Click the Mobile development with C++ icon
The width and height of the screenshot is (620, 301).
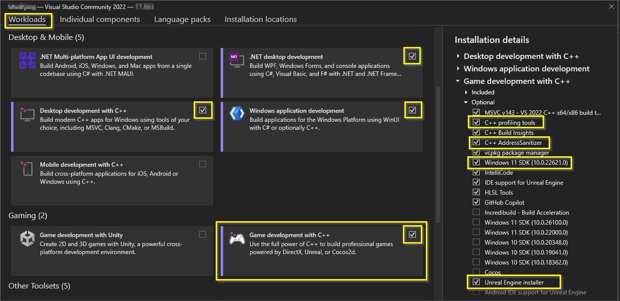(27, 168)
